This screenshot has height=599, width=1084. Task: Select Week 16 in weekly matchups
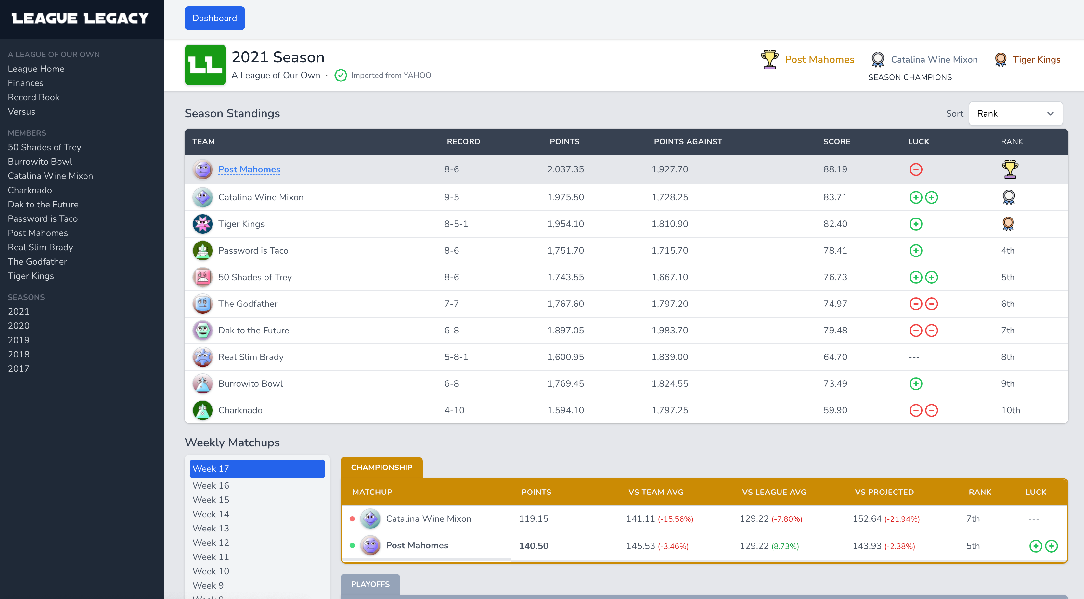(x=211, y=485)
